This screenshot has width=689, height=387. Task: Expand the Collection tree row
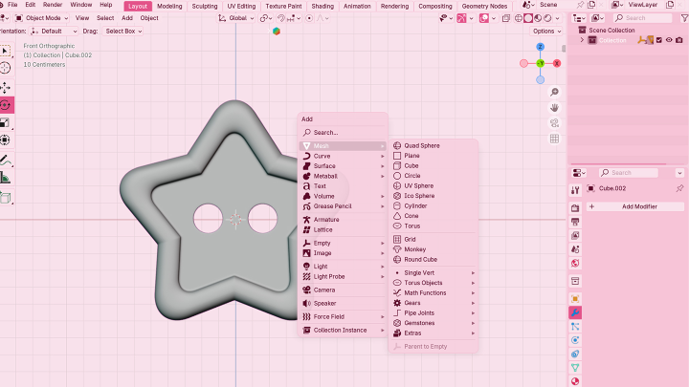click(x=582, y=40)
